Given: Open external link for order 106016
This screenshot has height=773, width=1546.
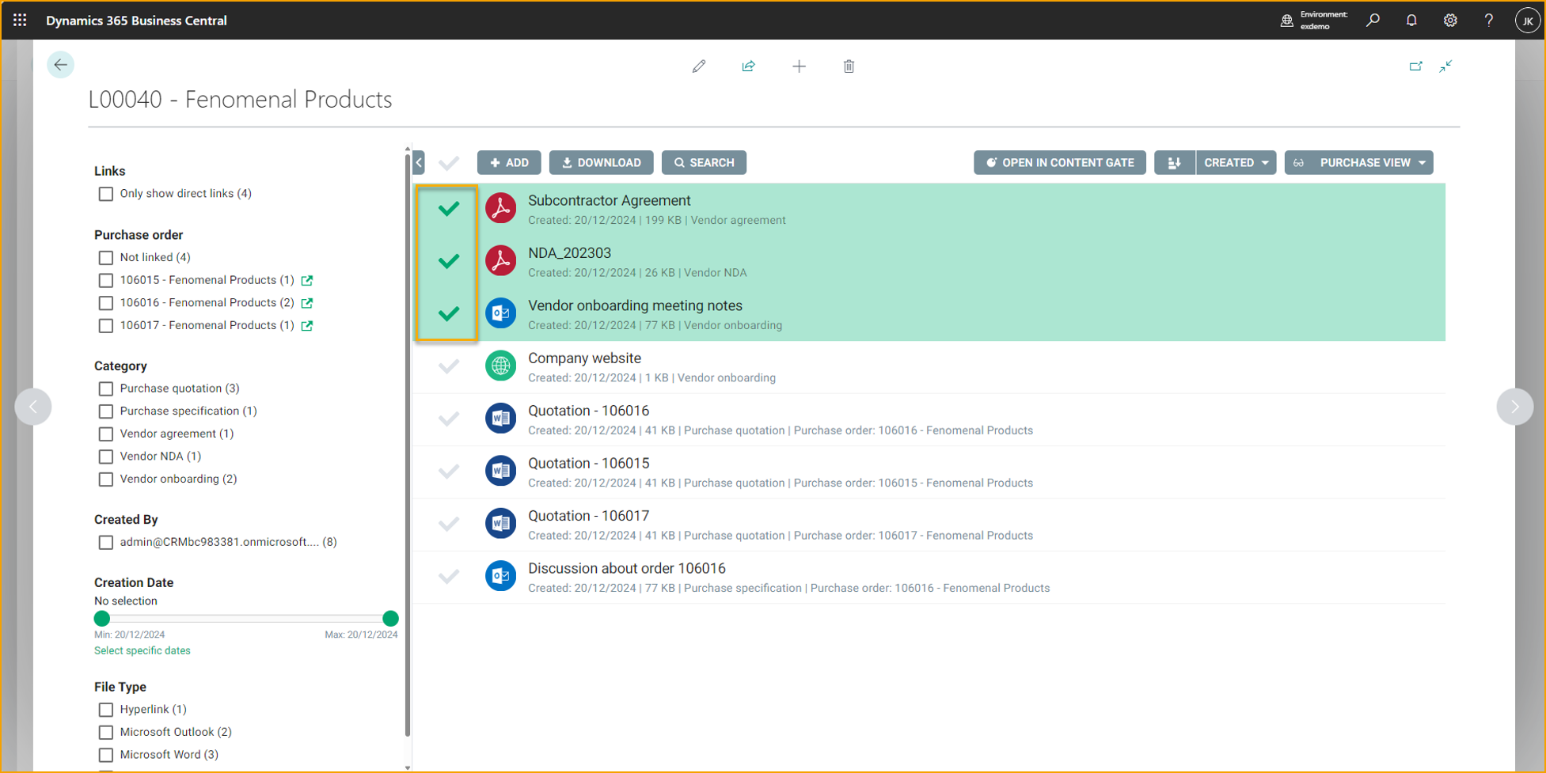Looking at the screenshot, I should click(x=307, y=303).
